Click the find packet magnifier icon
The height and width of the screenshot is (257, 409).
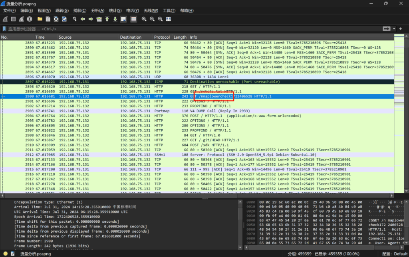(74, 19)
